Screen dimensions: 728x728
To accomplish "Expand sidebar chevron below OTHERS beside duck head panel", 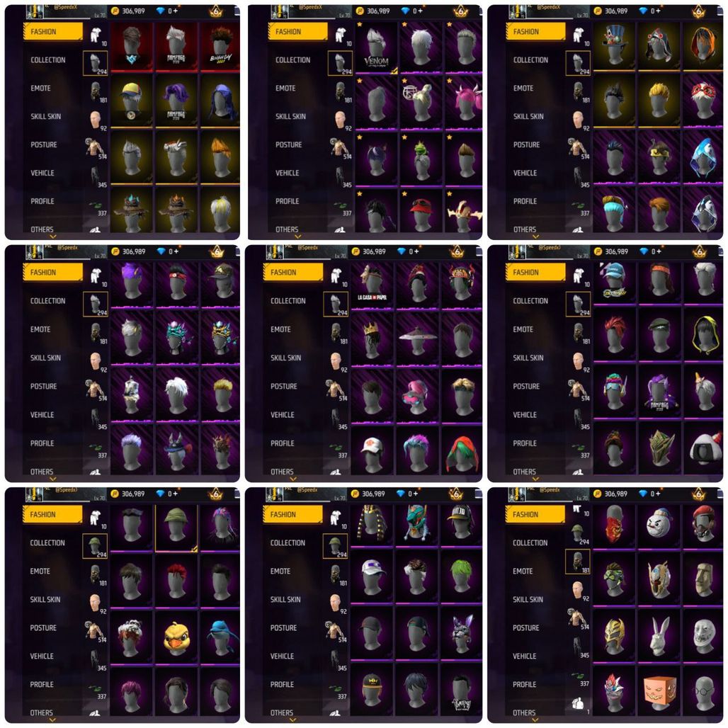I will [x=52, y=720].
